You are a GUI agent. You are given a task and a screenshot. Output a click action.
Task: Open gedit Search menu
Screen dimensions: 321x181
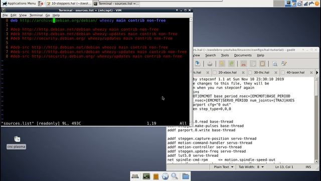click(x=210, y=55)
